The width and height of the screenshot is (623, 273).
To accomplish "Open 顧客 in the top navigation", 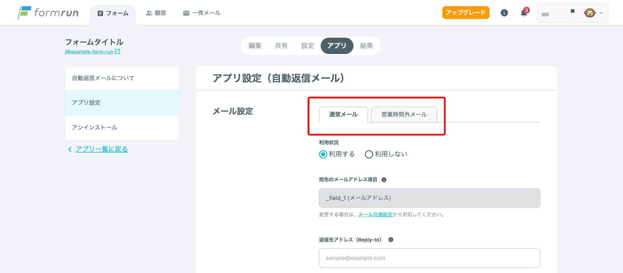I will (156, 13).
